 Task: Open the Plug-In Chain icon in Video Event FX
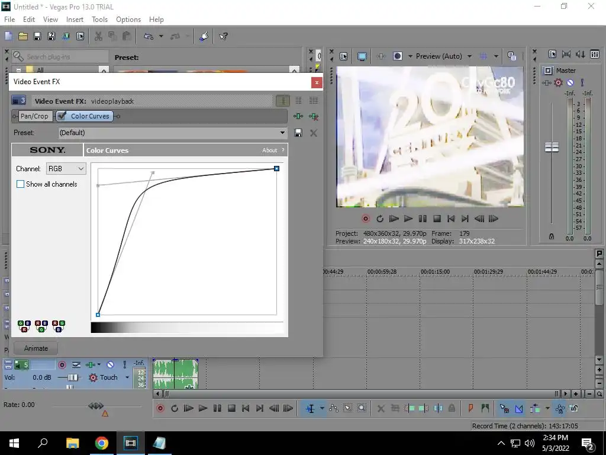[x=298, y=116]
